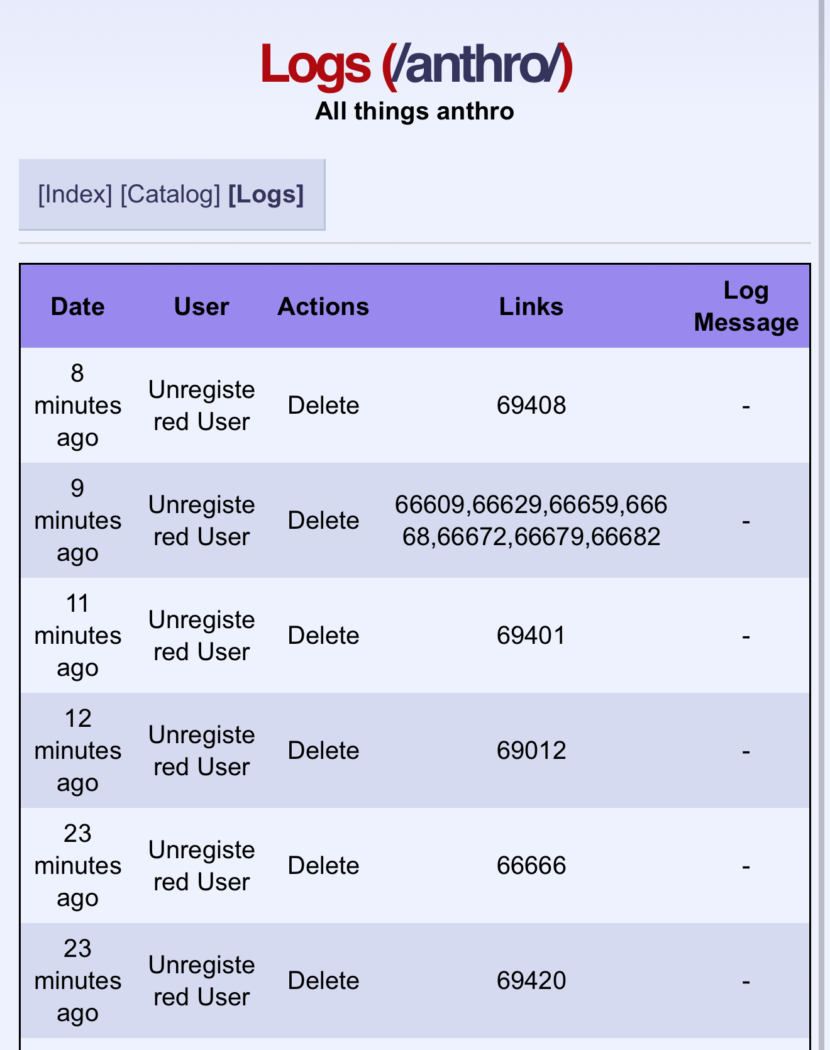Open the Index board link
The height and width of the screenshot is (1050, 830).
[75, 195]
